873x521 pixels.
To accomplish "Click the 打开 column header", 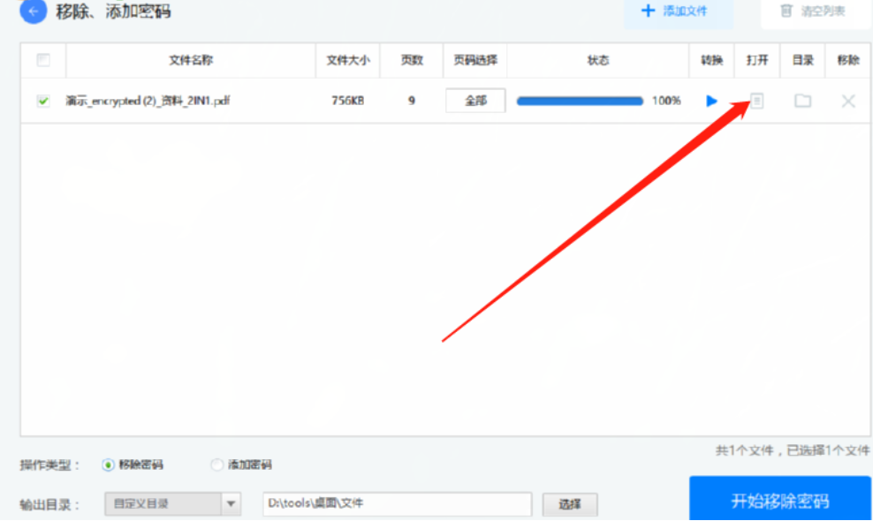I will click(757, 60).
